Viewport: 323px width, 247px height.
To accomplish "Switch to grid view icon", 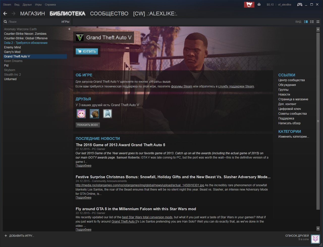I will coord(318,22).
